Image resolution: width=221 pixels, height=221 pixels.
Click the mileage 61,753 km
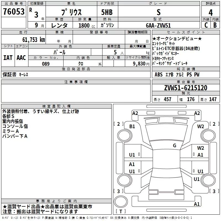pyautogui.click(x=34, y=40)
